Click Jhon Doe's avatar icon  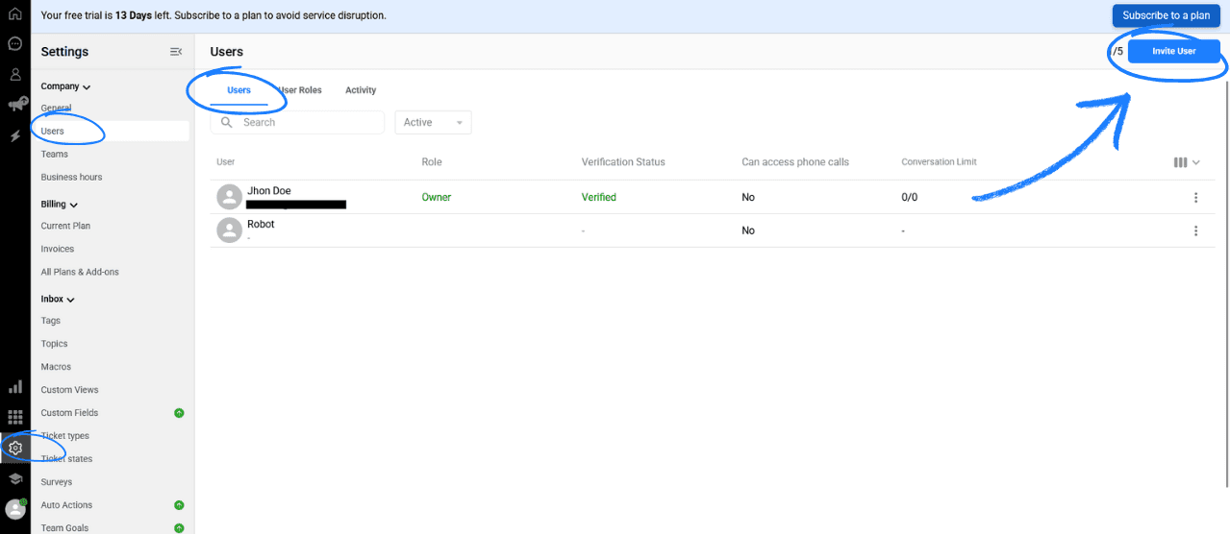point(229,197)
